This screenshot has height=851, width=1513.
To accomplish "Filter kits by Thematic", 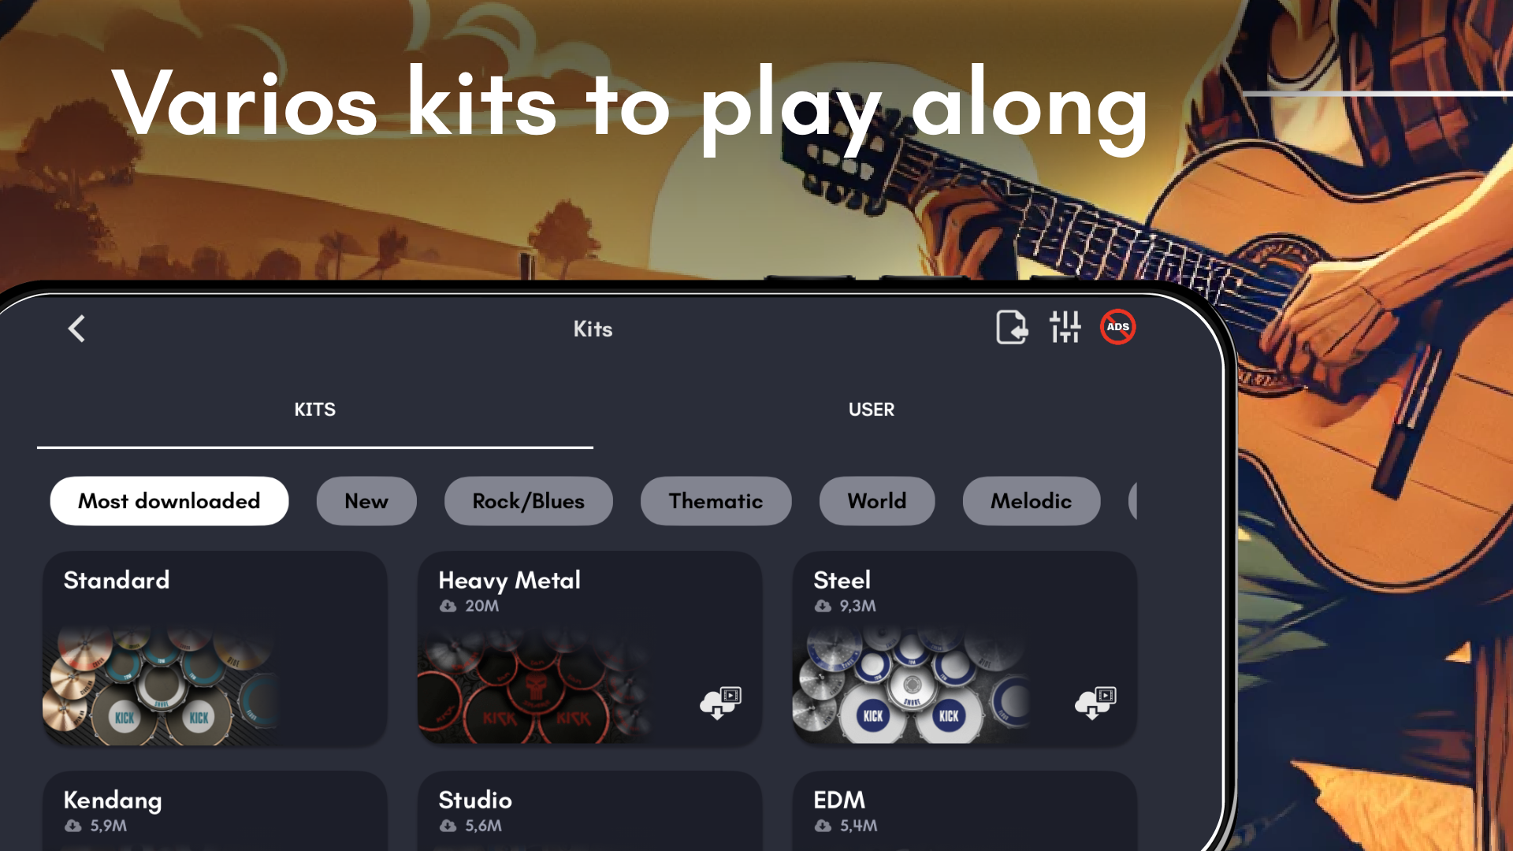I will [716, 501].
